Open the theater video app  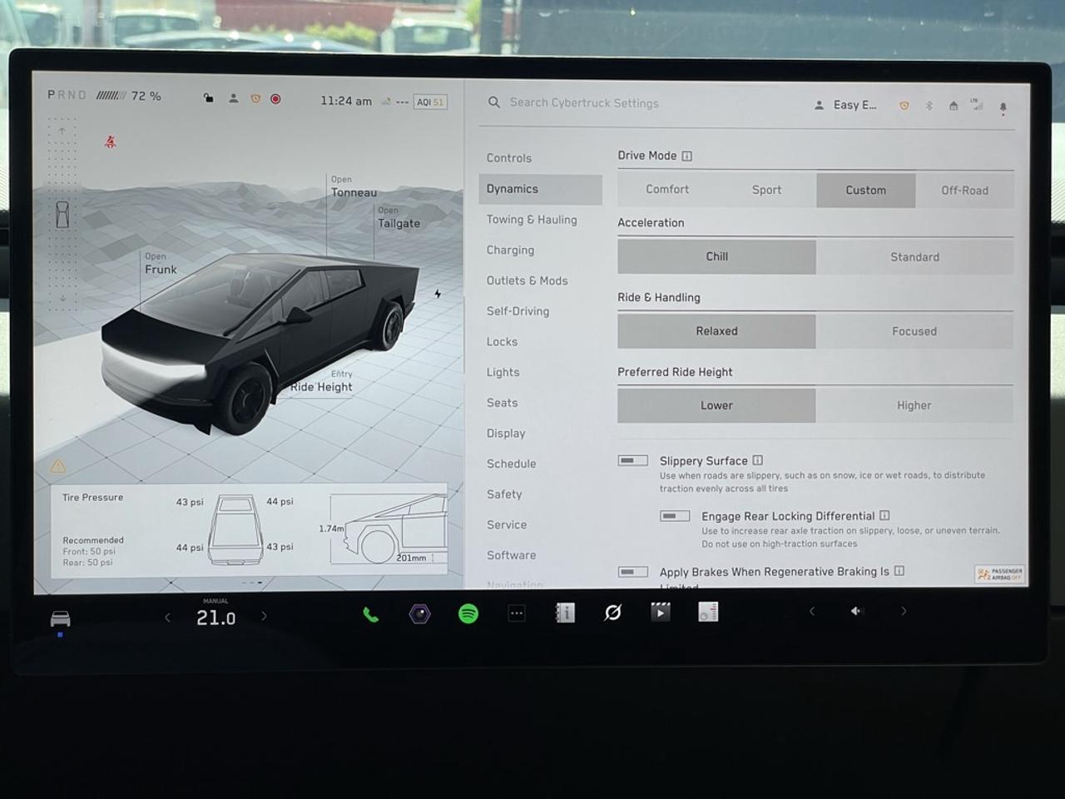pyautogui.click(x=660, y=613)
